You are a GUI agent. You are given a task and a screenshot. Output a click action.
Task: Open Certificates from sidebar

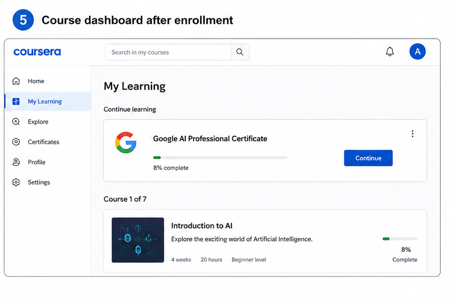pyautogui.click(x=47, y=142)
